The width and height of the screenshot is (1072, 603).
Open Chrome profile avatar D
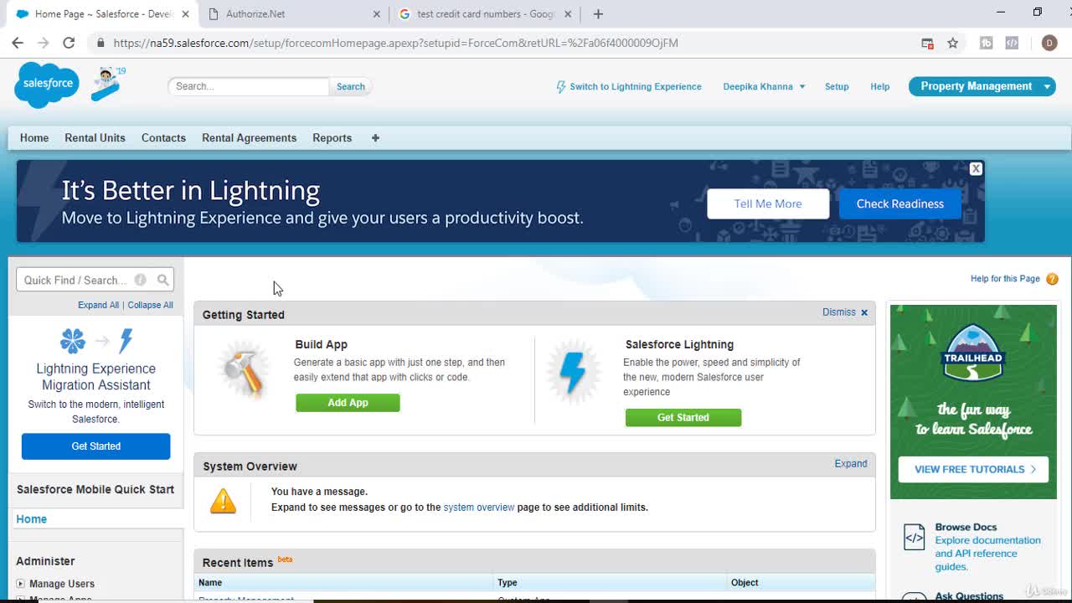pyautogui.click(x=1049, y=43)
